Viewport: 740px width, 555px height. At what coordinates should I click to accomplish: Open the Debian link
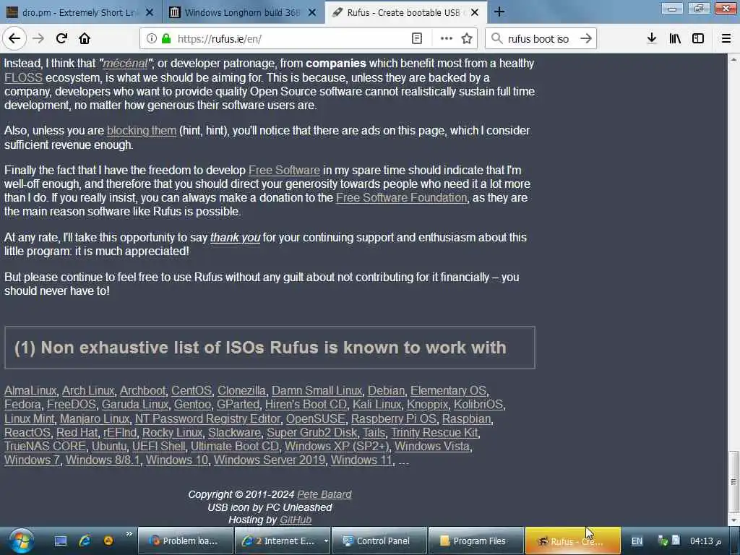click(386, 391)
